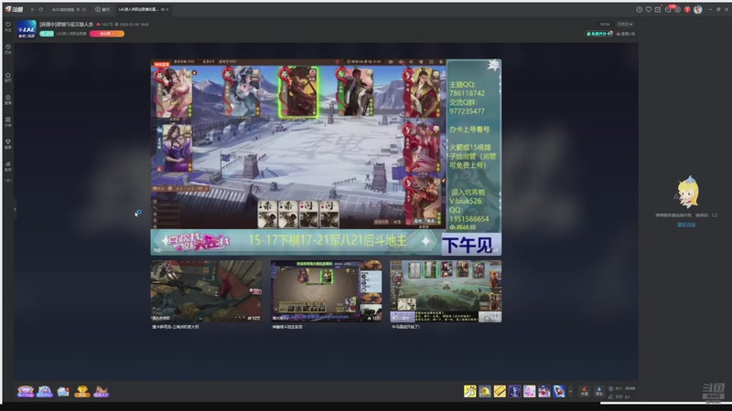Viewport: 732px width, 411px height.
Task: Open the live room announcement link
Action: [x=626, y=34]
